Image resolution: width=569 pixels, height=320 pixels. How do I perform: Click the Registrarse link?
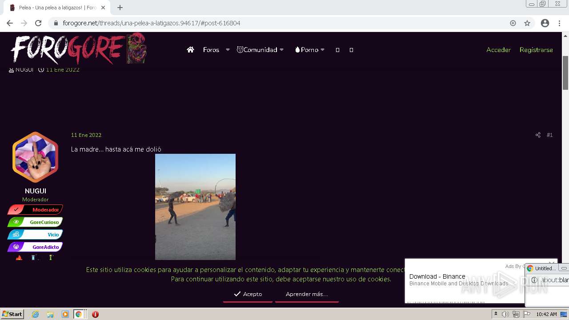536,50
